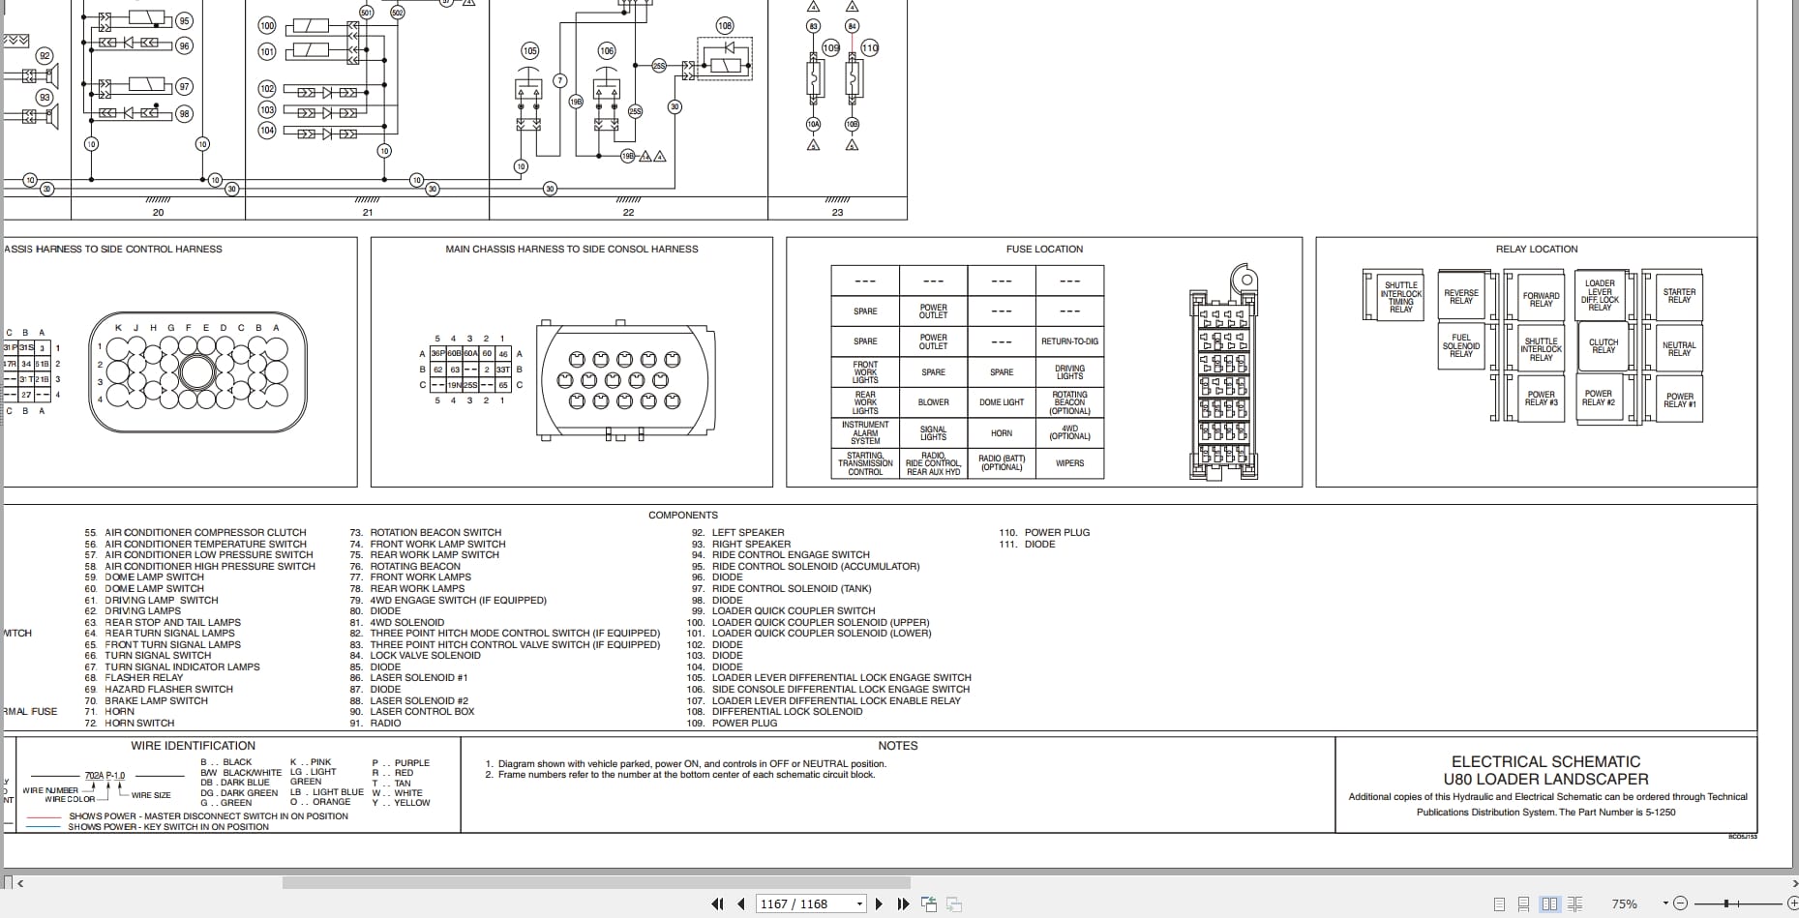Click the next view icon
The image size is (1799, 918).
[953, 903]
